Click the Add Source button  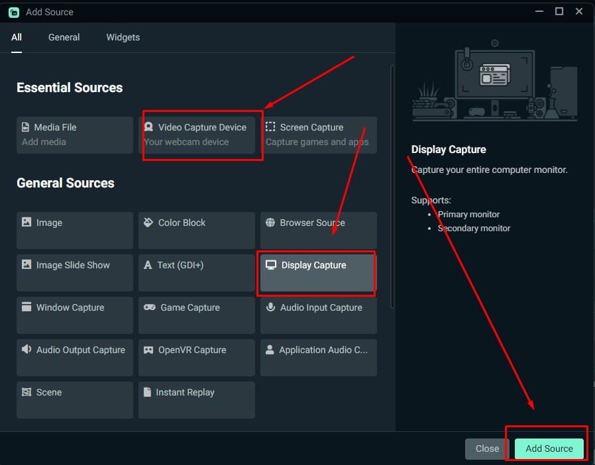[x=549, y=448]
